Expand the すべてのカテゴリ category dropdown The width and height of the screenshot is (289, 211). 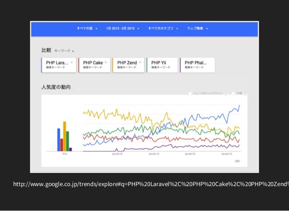pyautogui.click(x=163, y=29)
